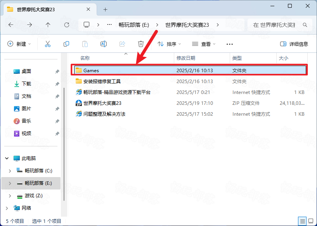Click the Copy icon in toolbar

(66, 44)
